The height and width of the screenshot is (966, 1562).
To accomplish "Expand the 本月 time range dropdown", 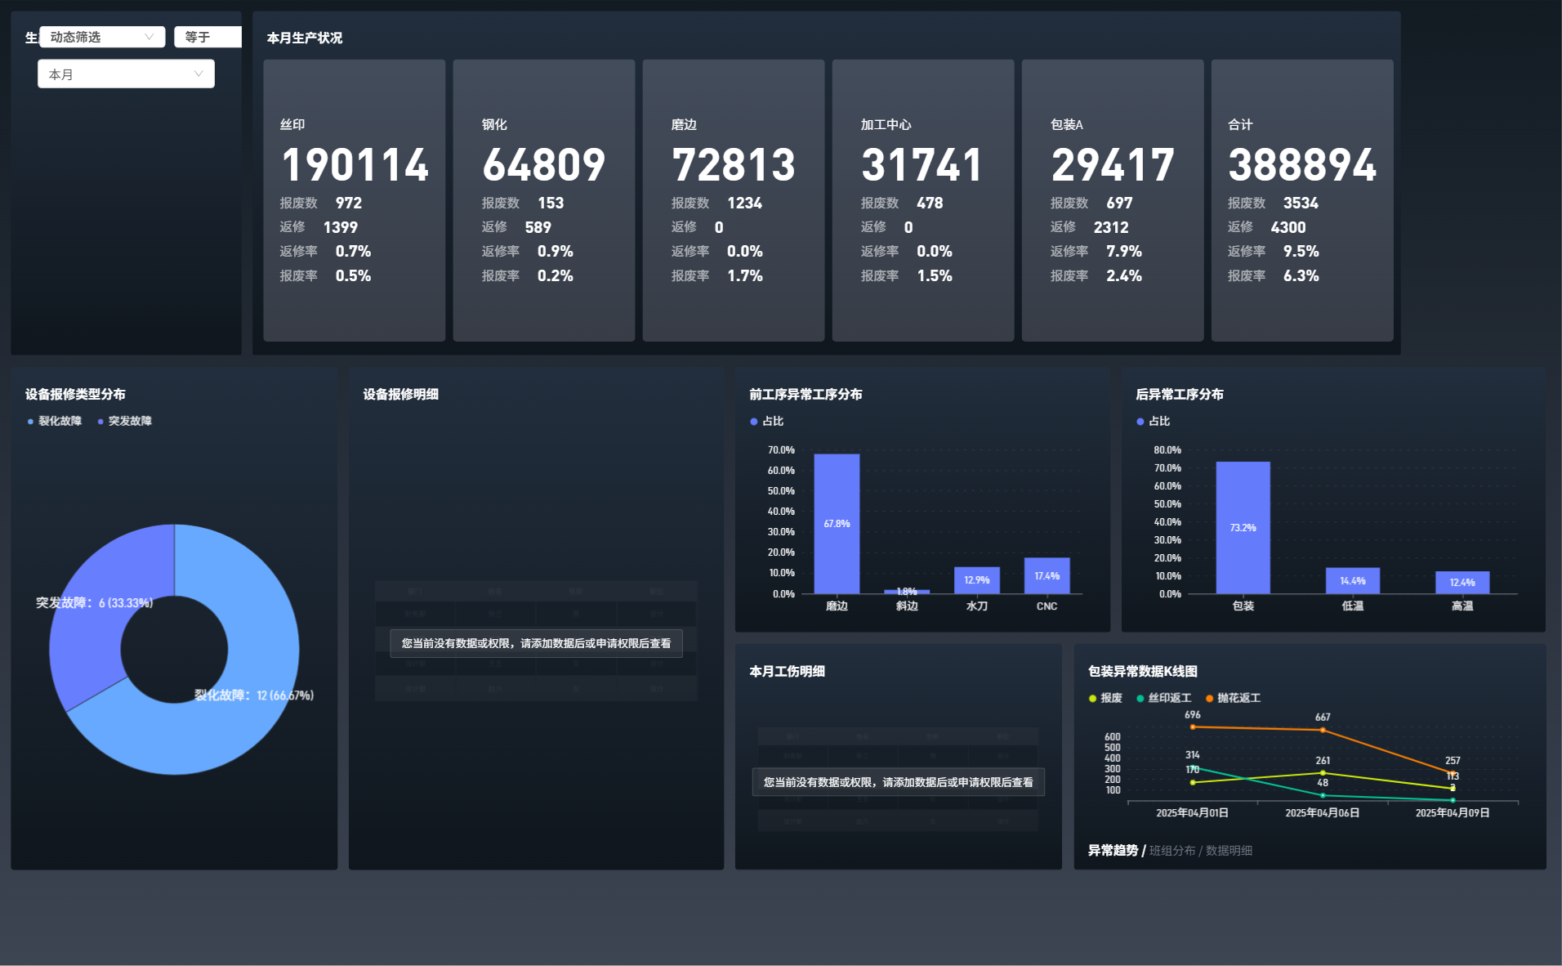I will tap(126, 74).
